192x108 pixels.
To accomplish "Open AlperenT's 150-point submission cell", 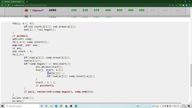I will pyautogui.click(x=74, y=10).
